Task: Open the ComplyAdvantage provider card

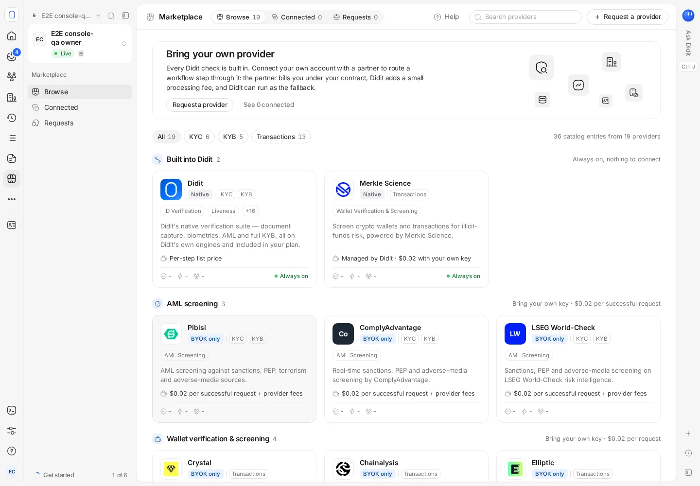Action: (x=406, y=369)
